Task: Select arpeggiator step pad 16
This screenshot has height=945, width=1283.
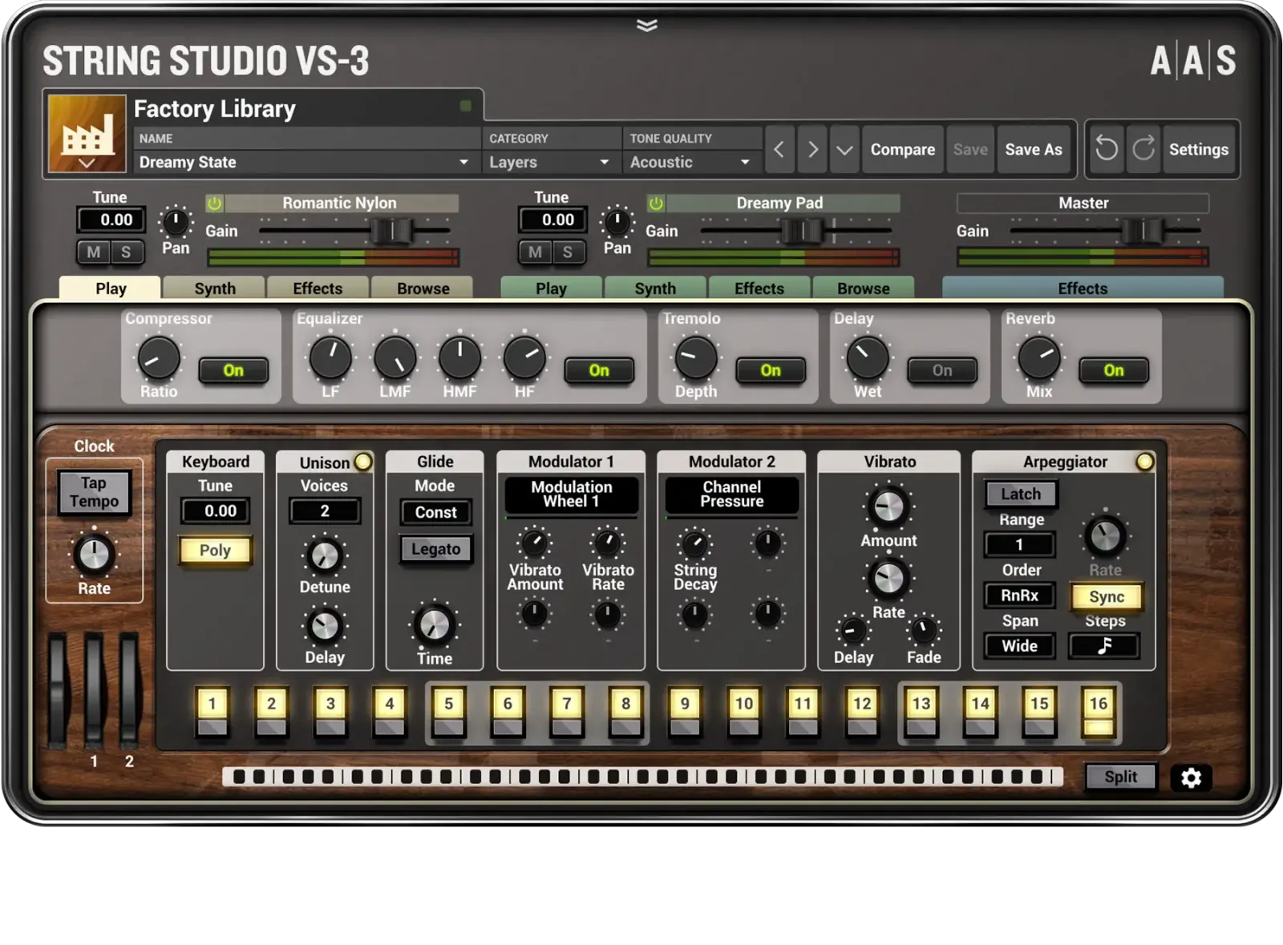Action: point(1099,711)
